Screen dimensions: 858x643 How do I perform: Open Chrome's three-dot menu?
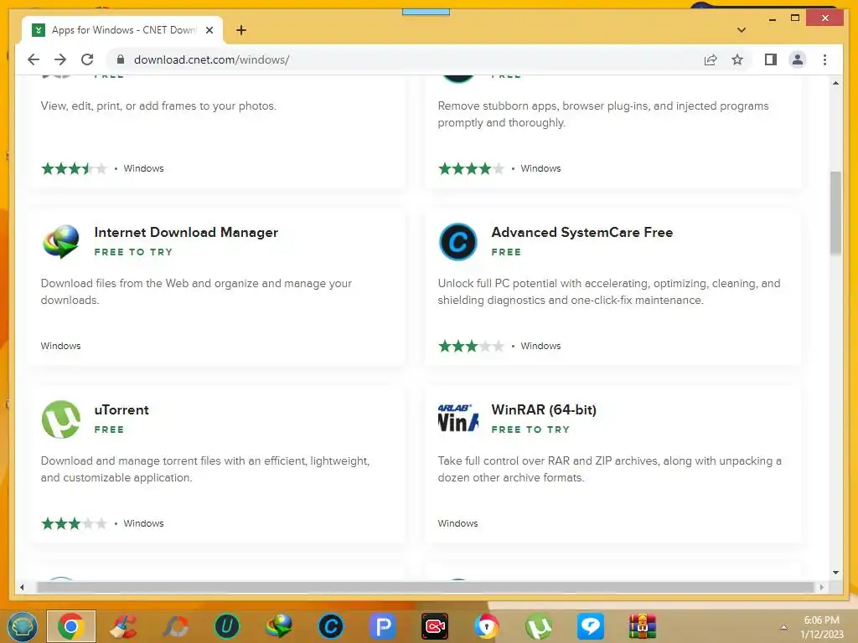pos(824,59)
